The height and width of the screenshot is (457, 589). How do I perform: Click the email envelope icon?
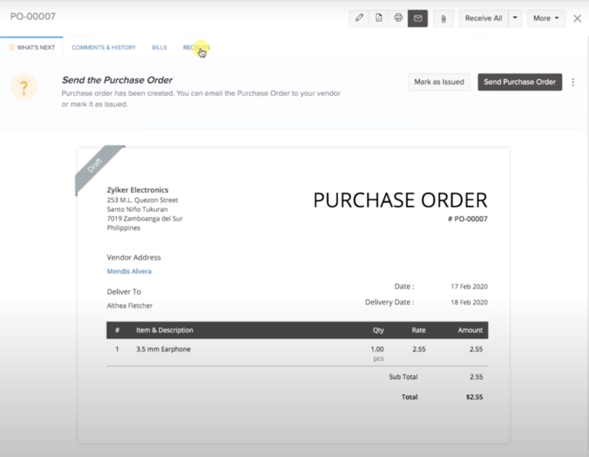tap(418, 18)
